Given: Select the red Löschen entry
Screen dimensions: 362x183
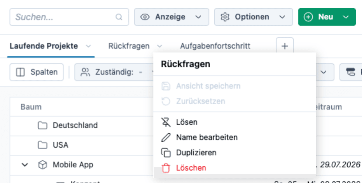Looking at the screenshot, I should coord(234,168).
